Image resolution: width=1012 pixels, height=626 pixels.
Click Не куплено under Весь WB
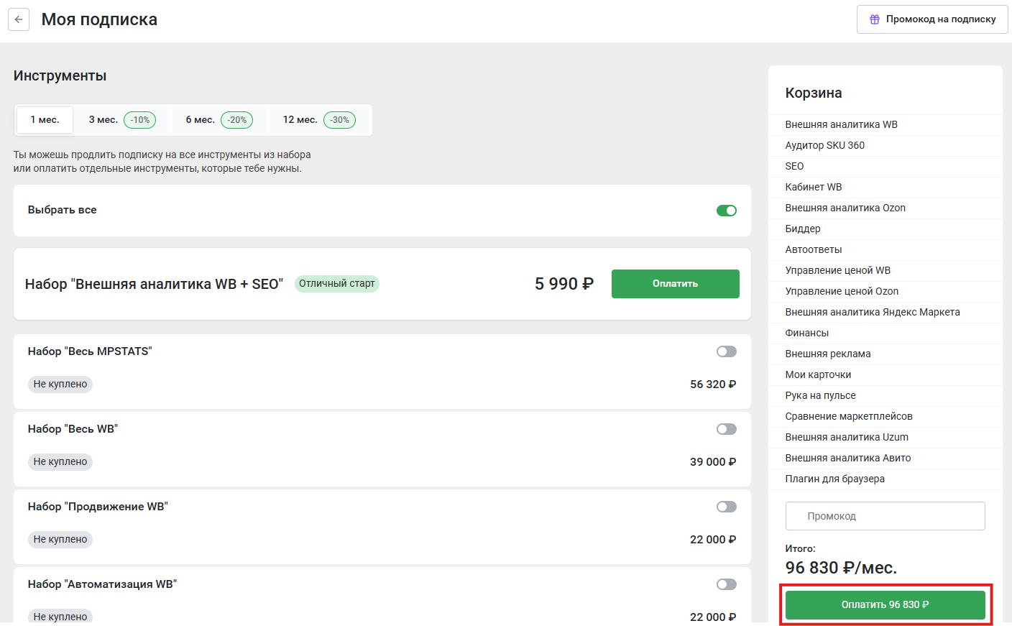point(60,462)
